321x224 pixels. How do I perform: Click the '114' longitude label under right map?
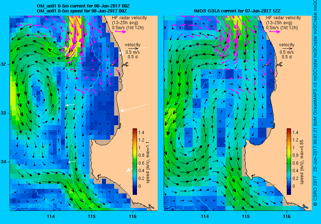205,217
